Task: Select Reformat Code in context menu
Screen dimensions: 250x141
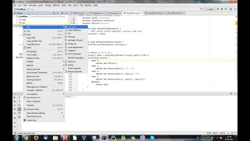Action: pyautogui.click(x=44, y=76)
